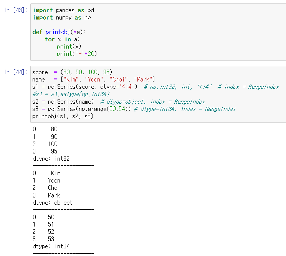This screenshot has width=286, height=256.
Task: Click output row '0 80'
Action: pos(45,129)
